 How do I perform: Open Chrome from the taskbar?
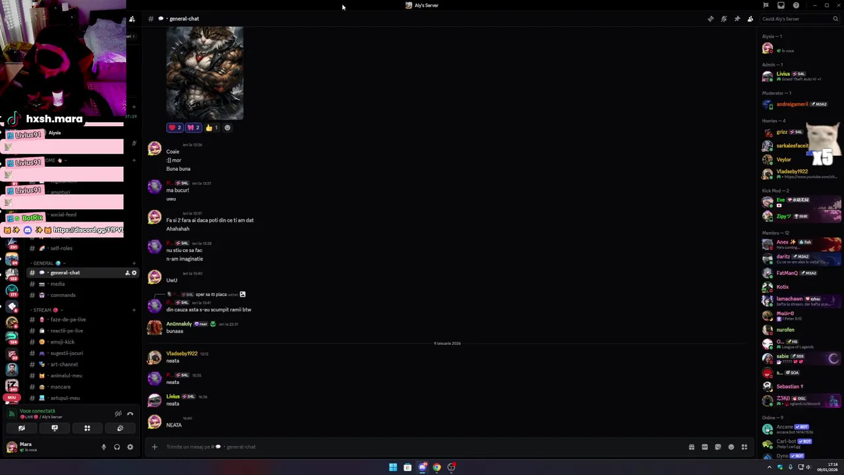437,467
